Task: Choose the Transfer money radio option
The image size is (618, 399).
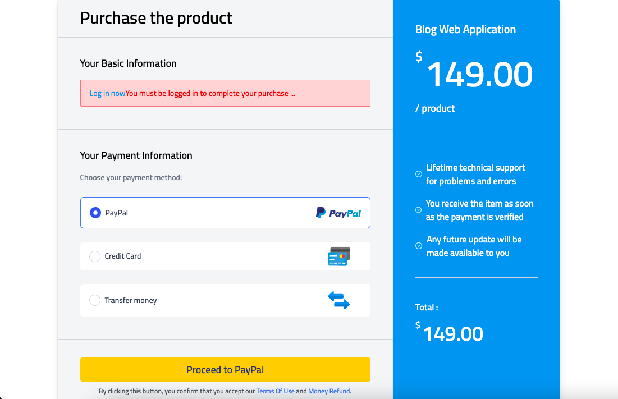Action: (x=95, y=301)
